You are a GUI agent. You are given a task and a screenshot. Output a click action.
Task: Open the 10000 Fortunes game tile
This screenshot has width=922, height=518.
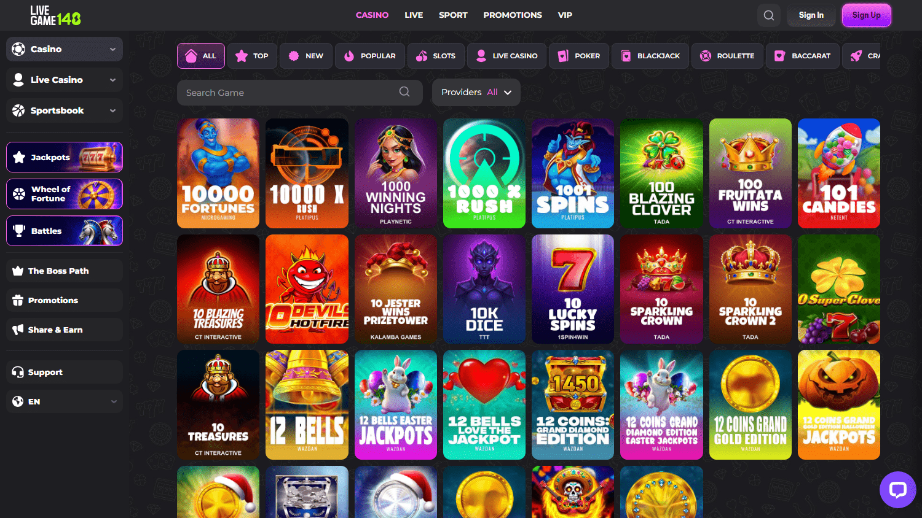pyautogui.click(x=218, y=173)
